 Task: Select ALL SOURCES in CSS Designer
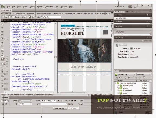coord(132,18)
